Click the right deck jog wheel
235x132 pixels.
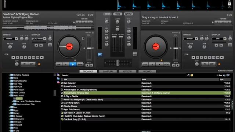pos(156,47)
